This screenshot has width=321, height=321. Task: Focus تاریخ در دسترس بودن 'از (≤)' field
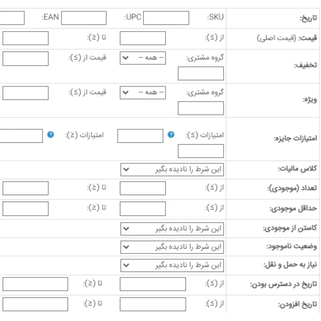pos(153,284)
